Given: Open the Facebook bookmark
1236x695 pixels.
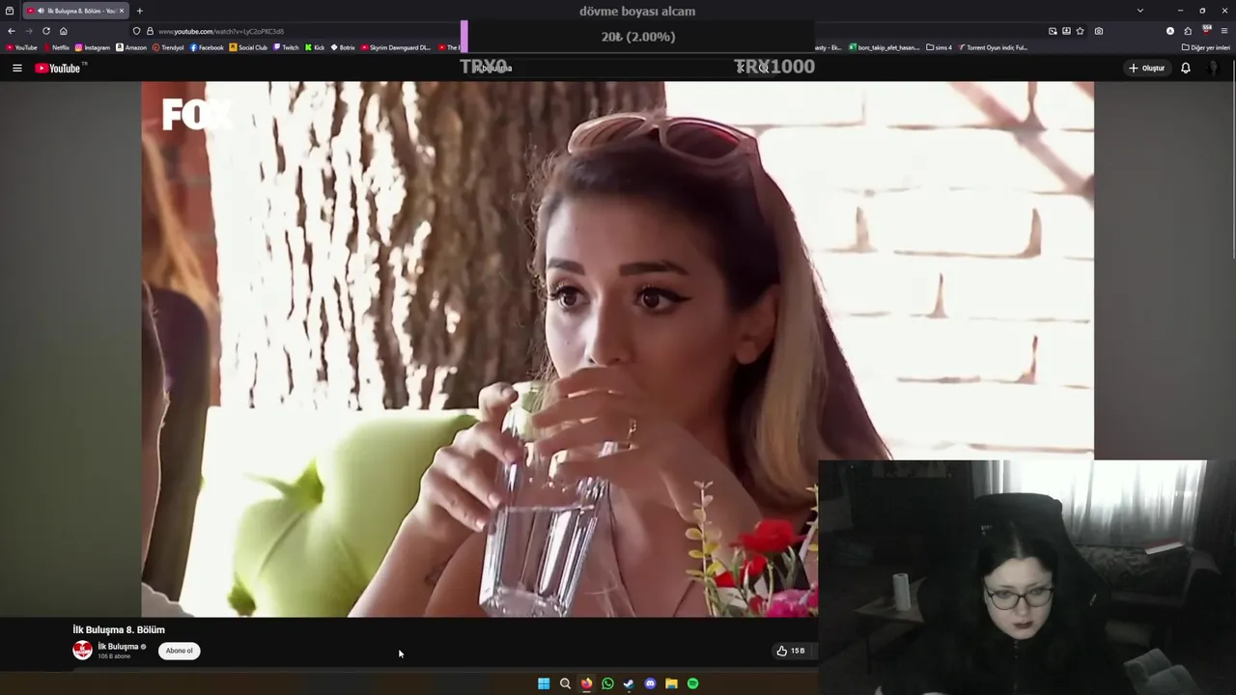Looking at the screenshot, I should [207, 47].
